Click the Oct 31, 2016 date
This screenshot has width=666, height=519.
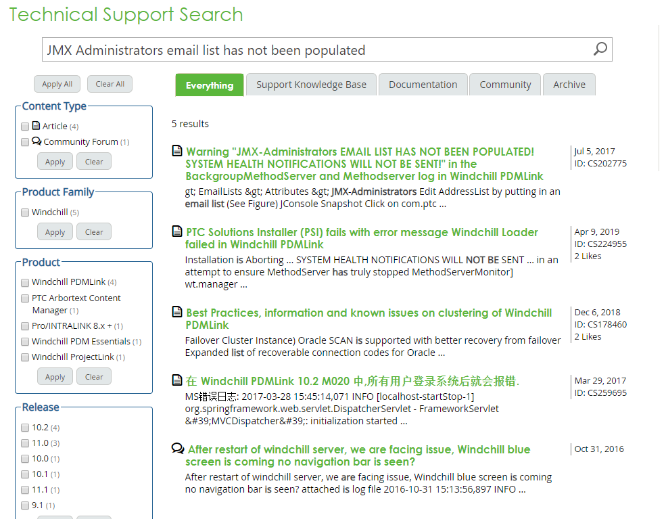point(599,449)
